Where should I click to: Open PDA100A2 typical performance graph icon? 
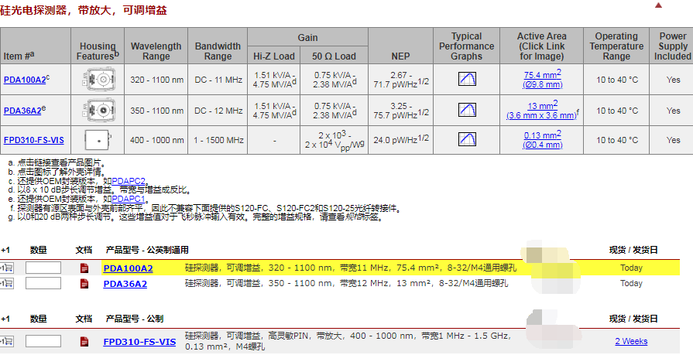pos(467,79)
